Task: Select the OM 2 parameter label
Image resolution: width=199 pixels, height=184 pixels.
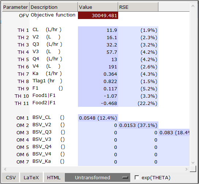Action: pos(23,125)
